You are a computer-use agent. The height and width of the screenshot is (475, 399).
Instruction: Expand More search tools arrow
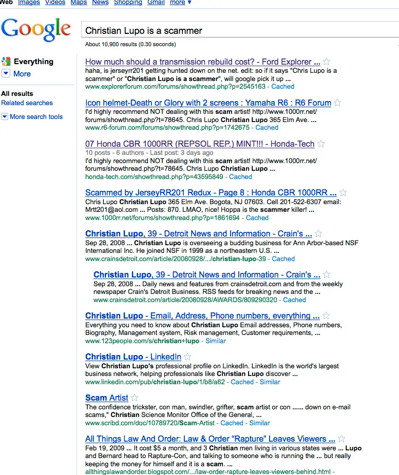[5, 116]
